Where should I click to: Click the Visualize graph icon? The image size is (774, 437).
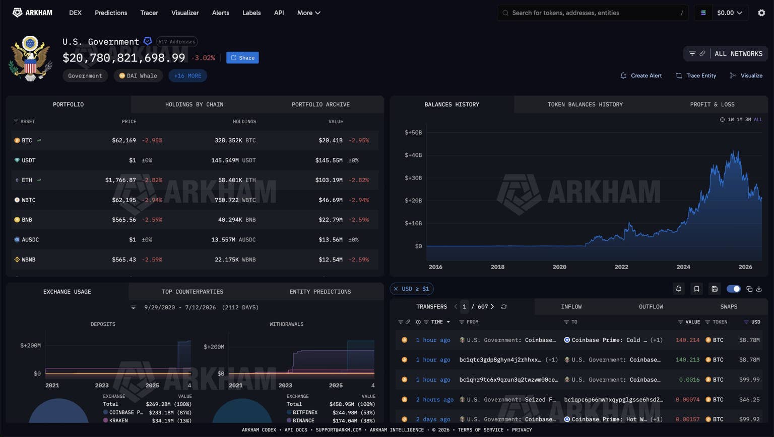point(733,76)
